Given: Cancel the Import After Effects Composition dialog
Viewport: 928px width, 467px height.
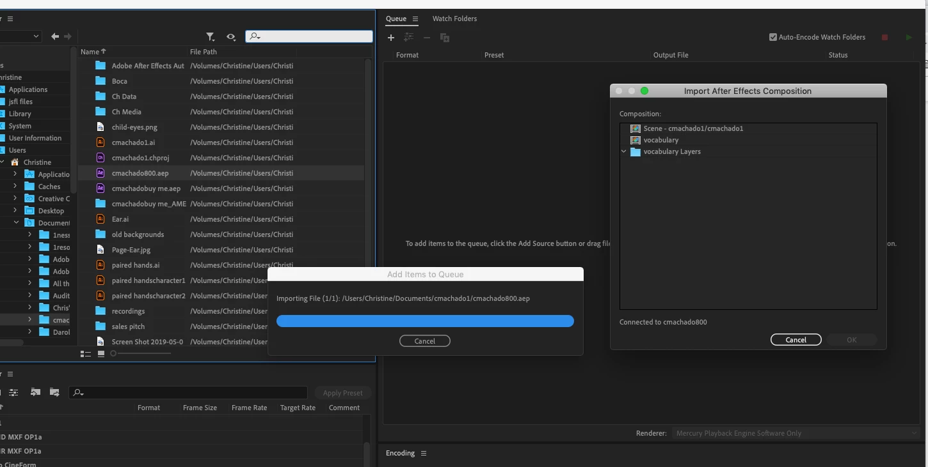Looking at the screenshot, I should [796, 340].
